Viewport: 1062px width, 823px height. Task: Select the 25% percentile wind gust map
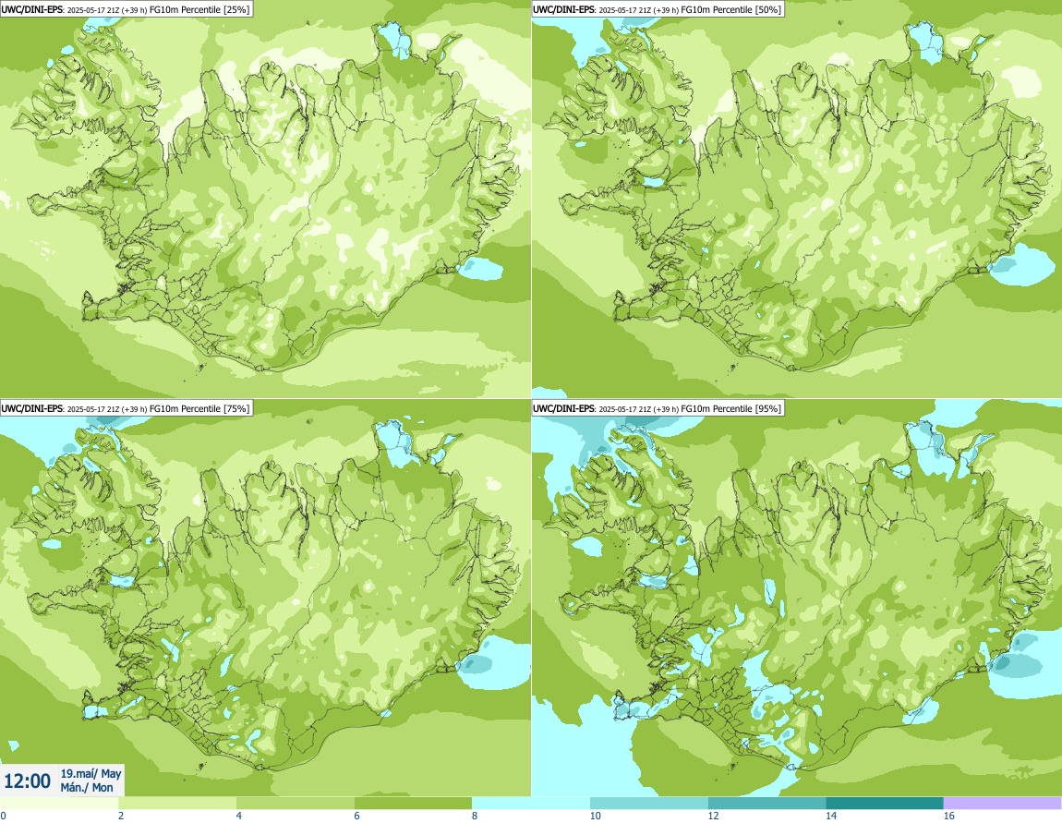[265, 199]
